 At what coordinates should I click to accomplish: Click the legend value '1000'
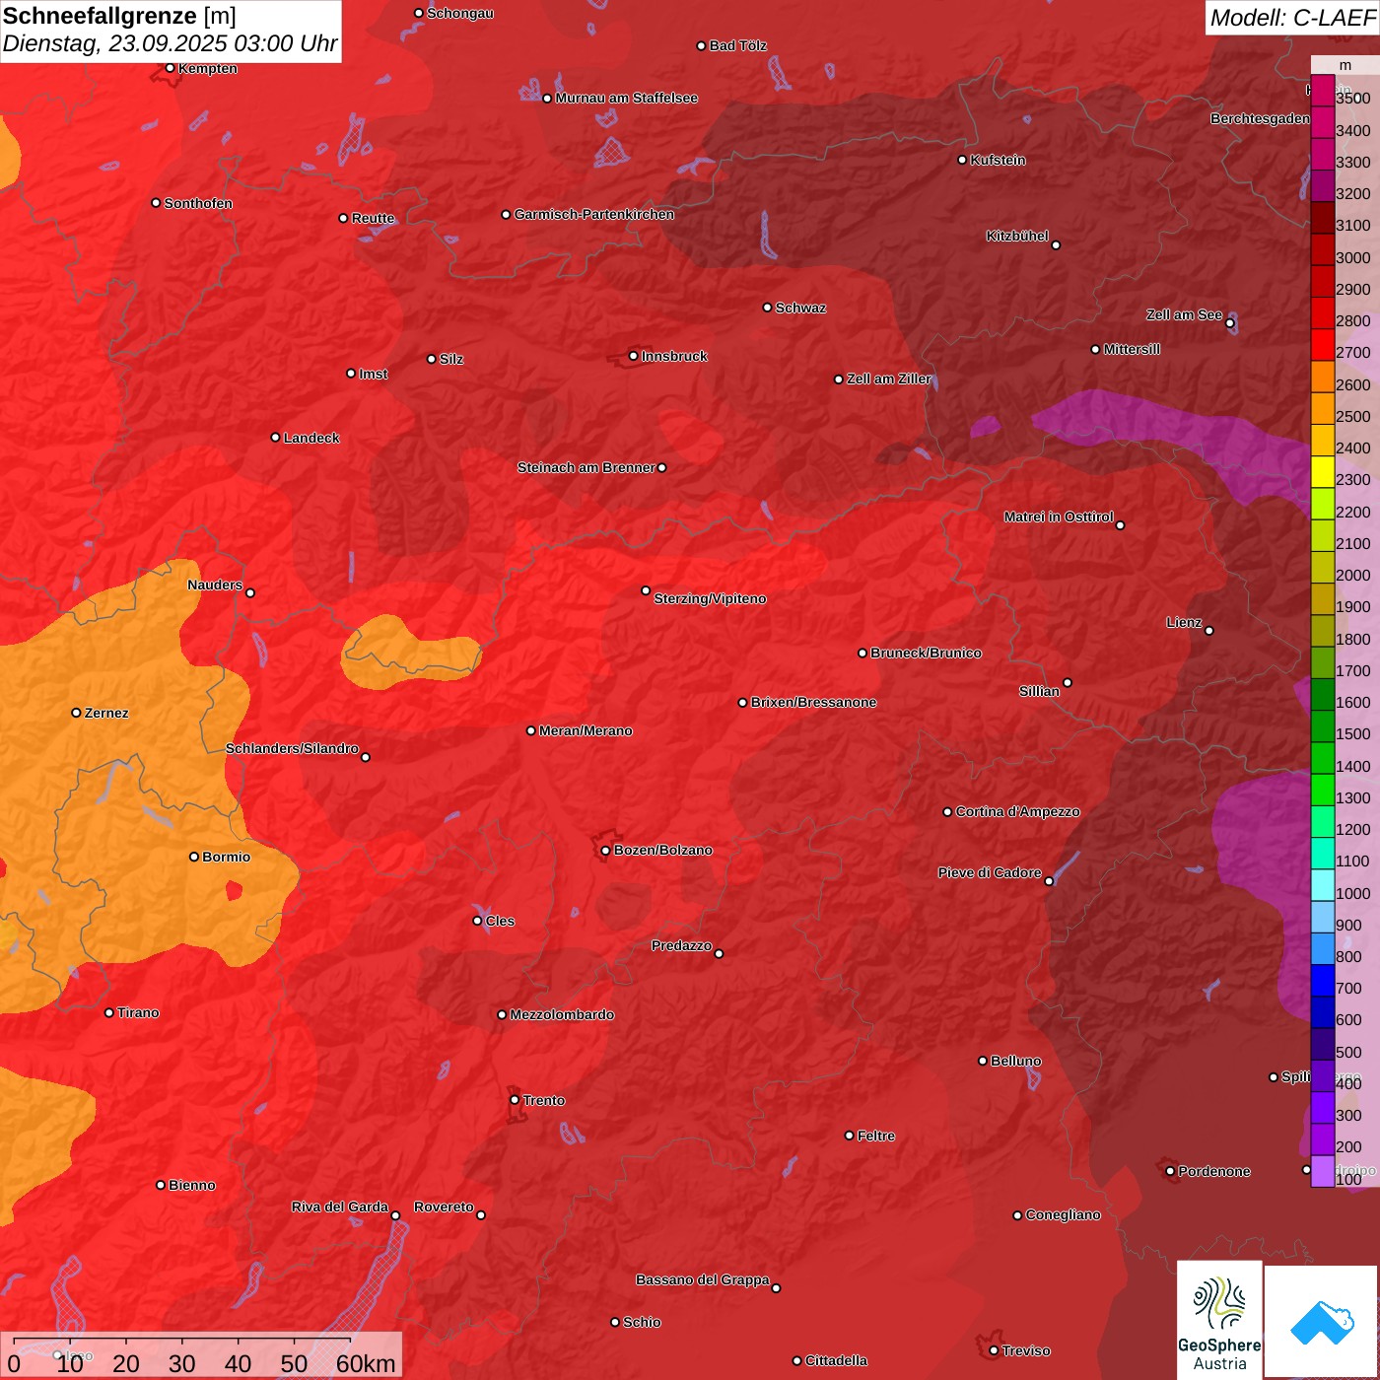(1352, 893)
